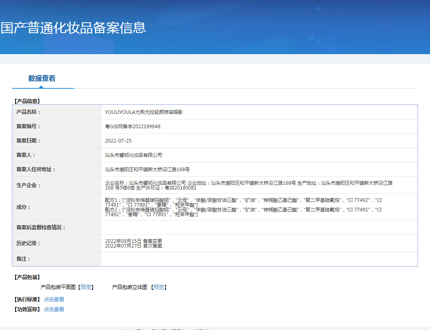Click the 生产企业 row label
The height and width of the screenshot is (330, 430).
pos(28,185)
